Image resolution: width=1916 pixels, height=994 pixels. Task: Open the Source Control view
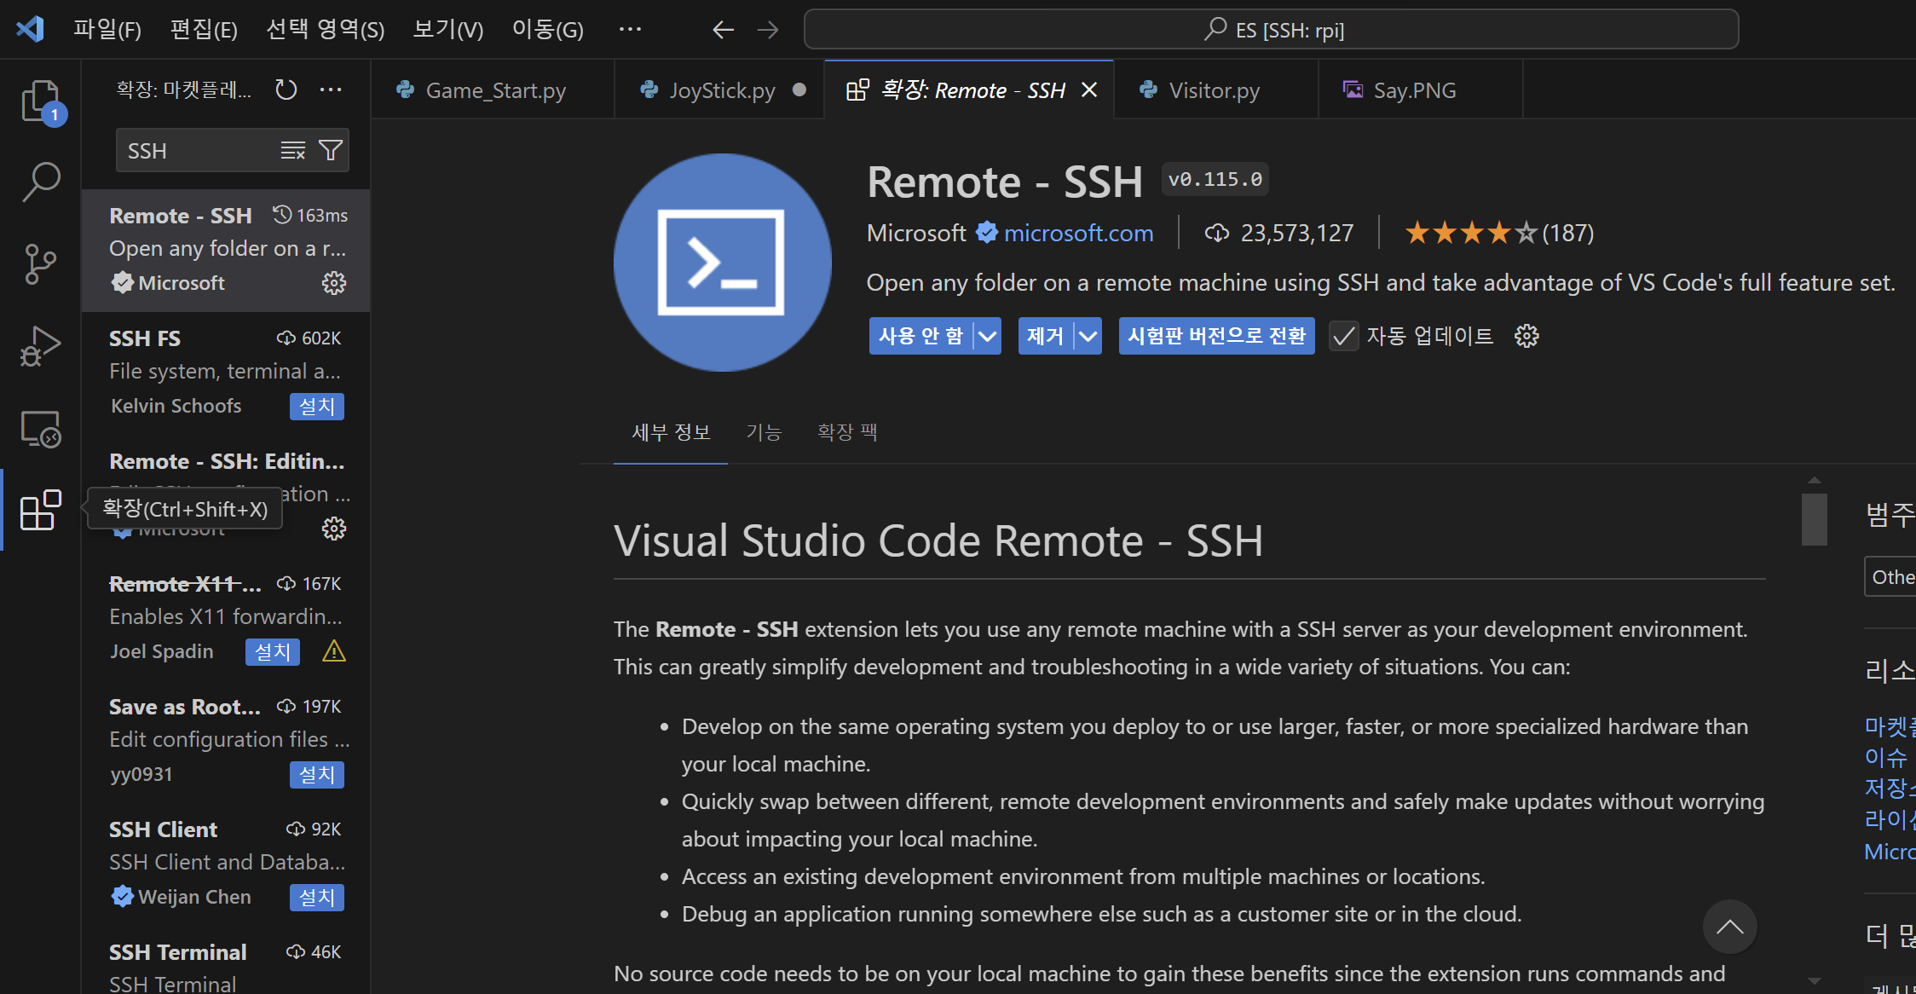coord(40,263)
